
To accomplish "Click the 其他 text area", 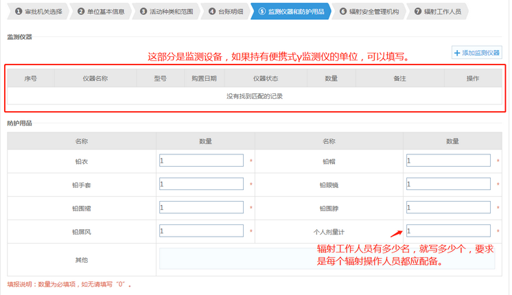I will click(x=327, y=259).
